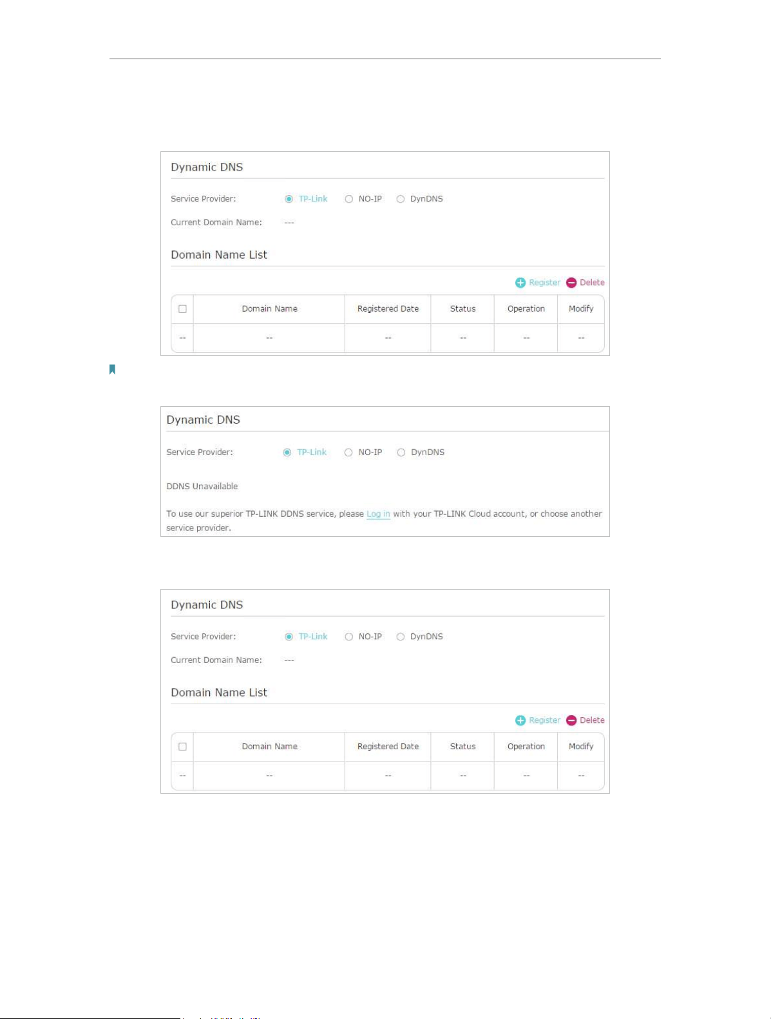Click the Register plus icon in bottom panel
Image resolution: width=771 pixels, height=1019 pixels.
[520, 720]
